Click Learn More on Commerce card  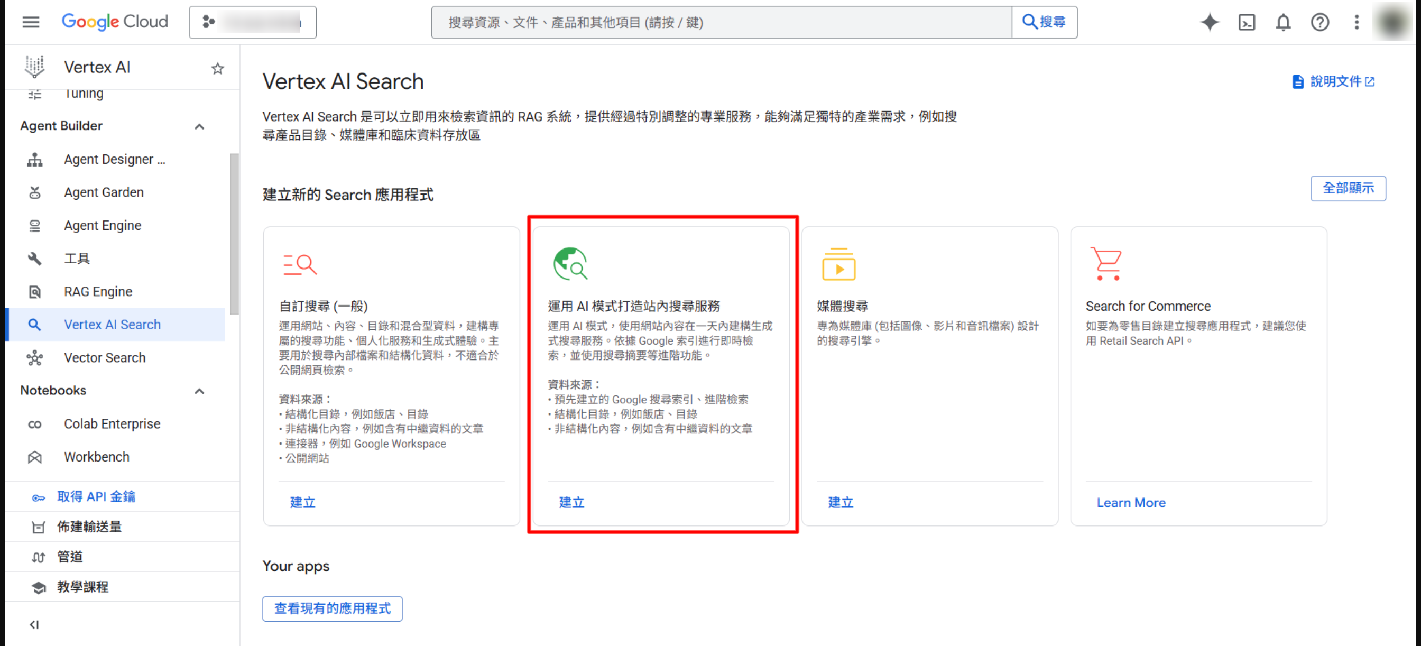(x=1130, y=503)
